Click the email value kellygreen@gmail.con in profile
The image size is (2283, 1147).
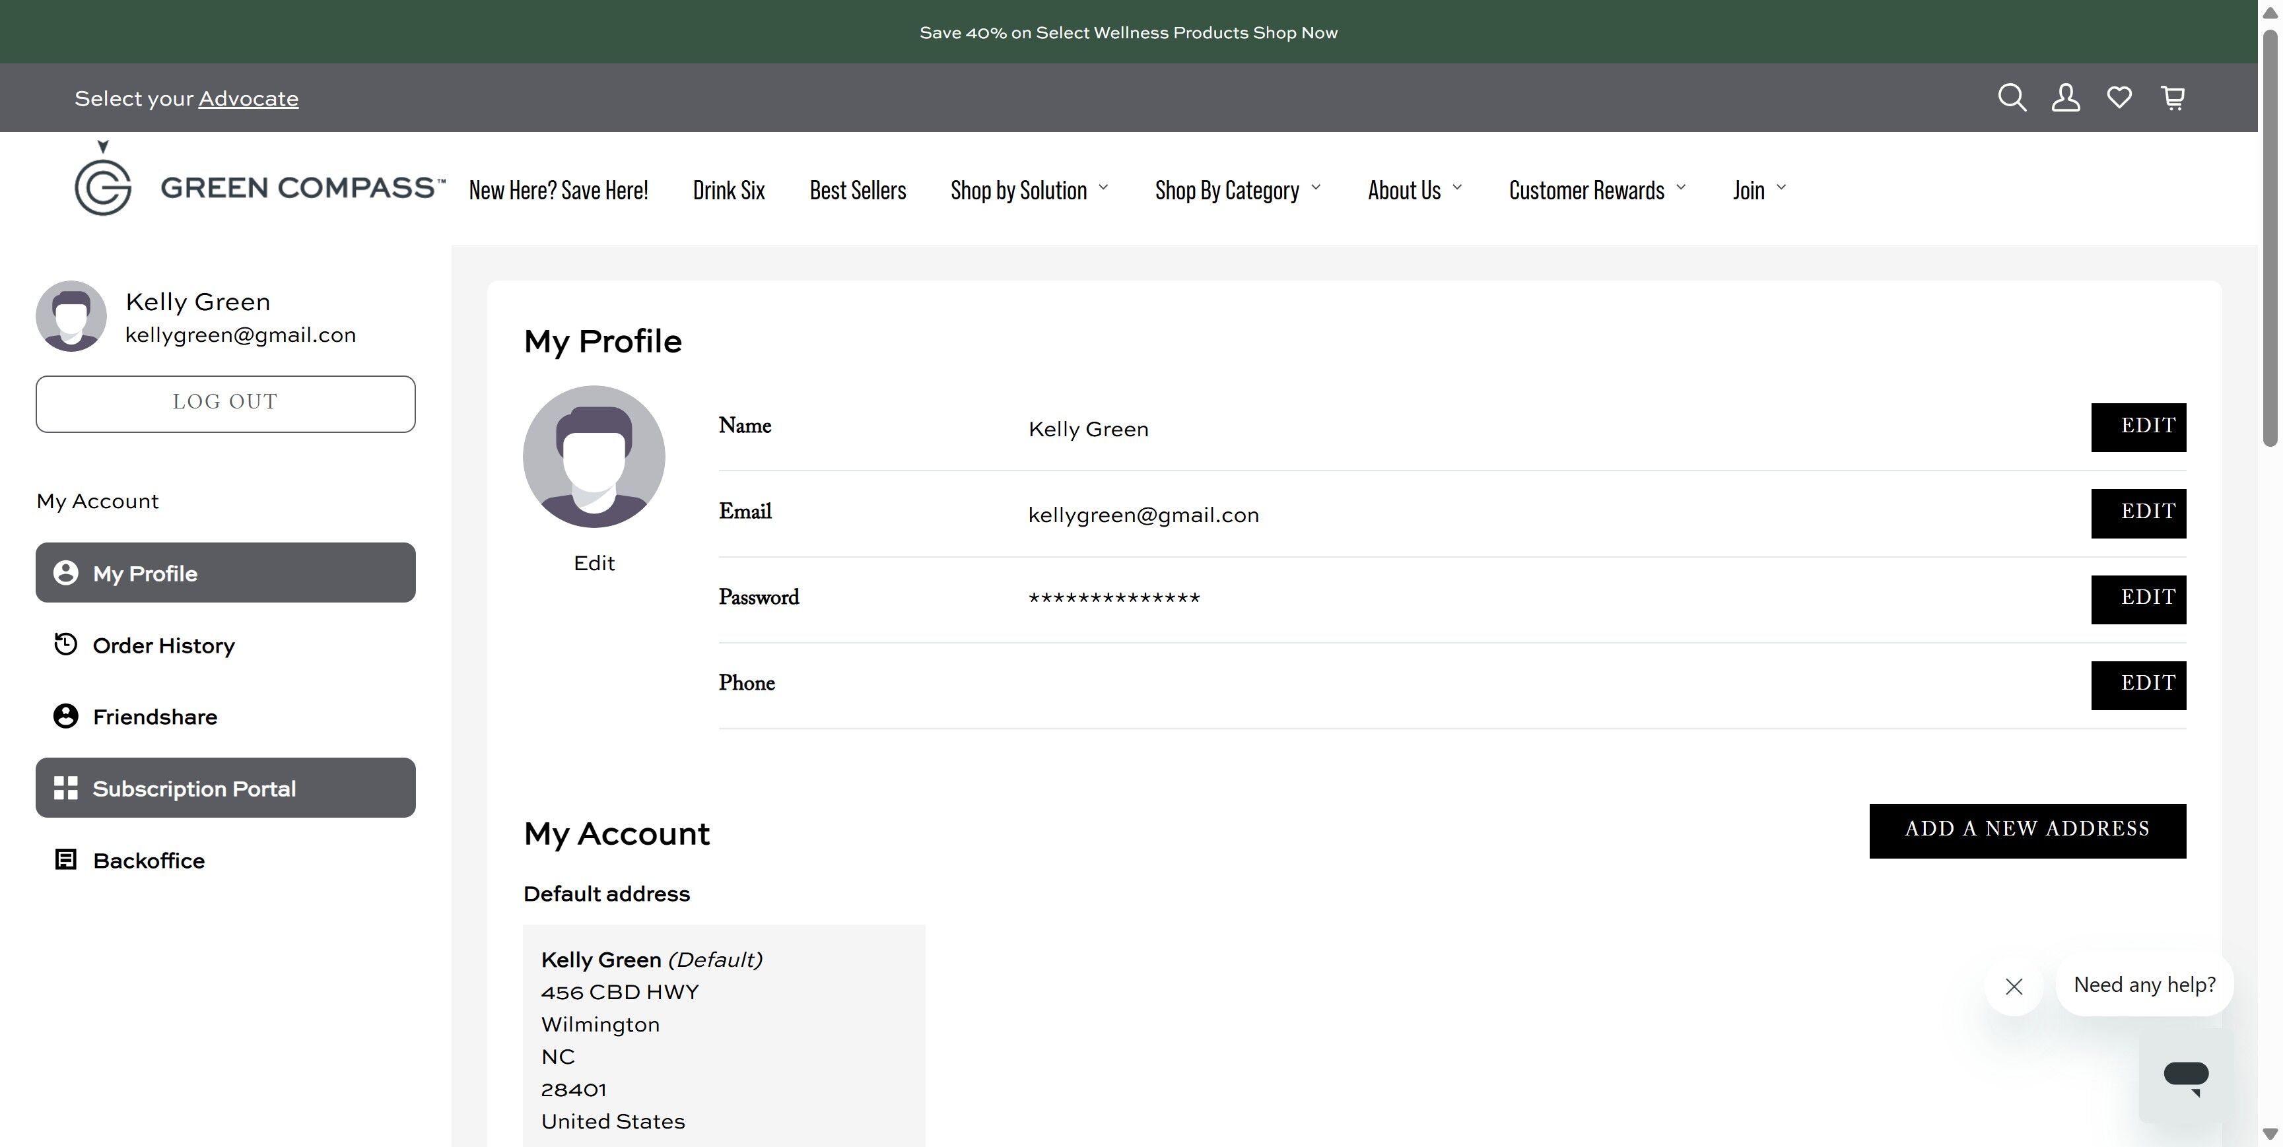coord(1143,515)
